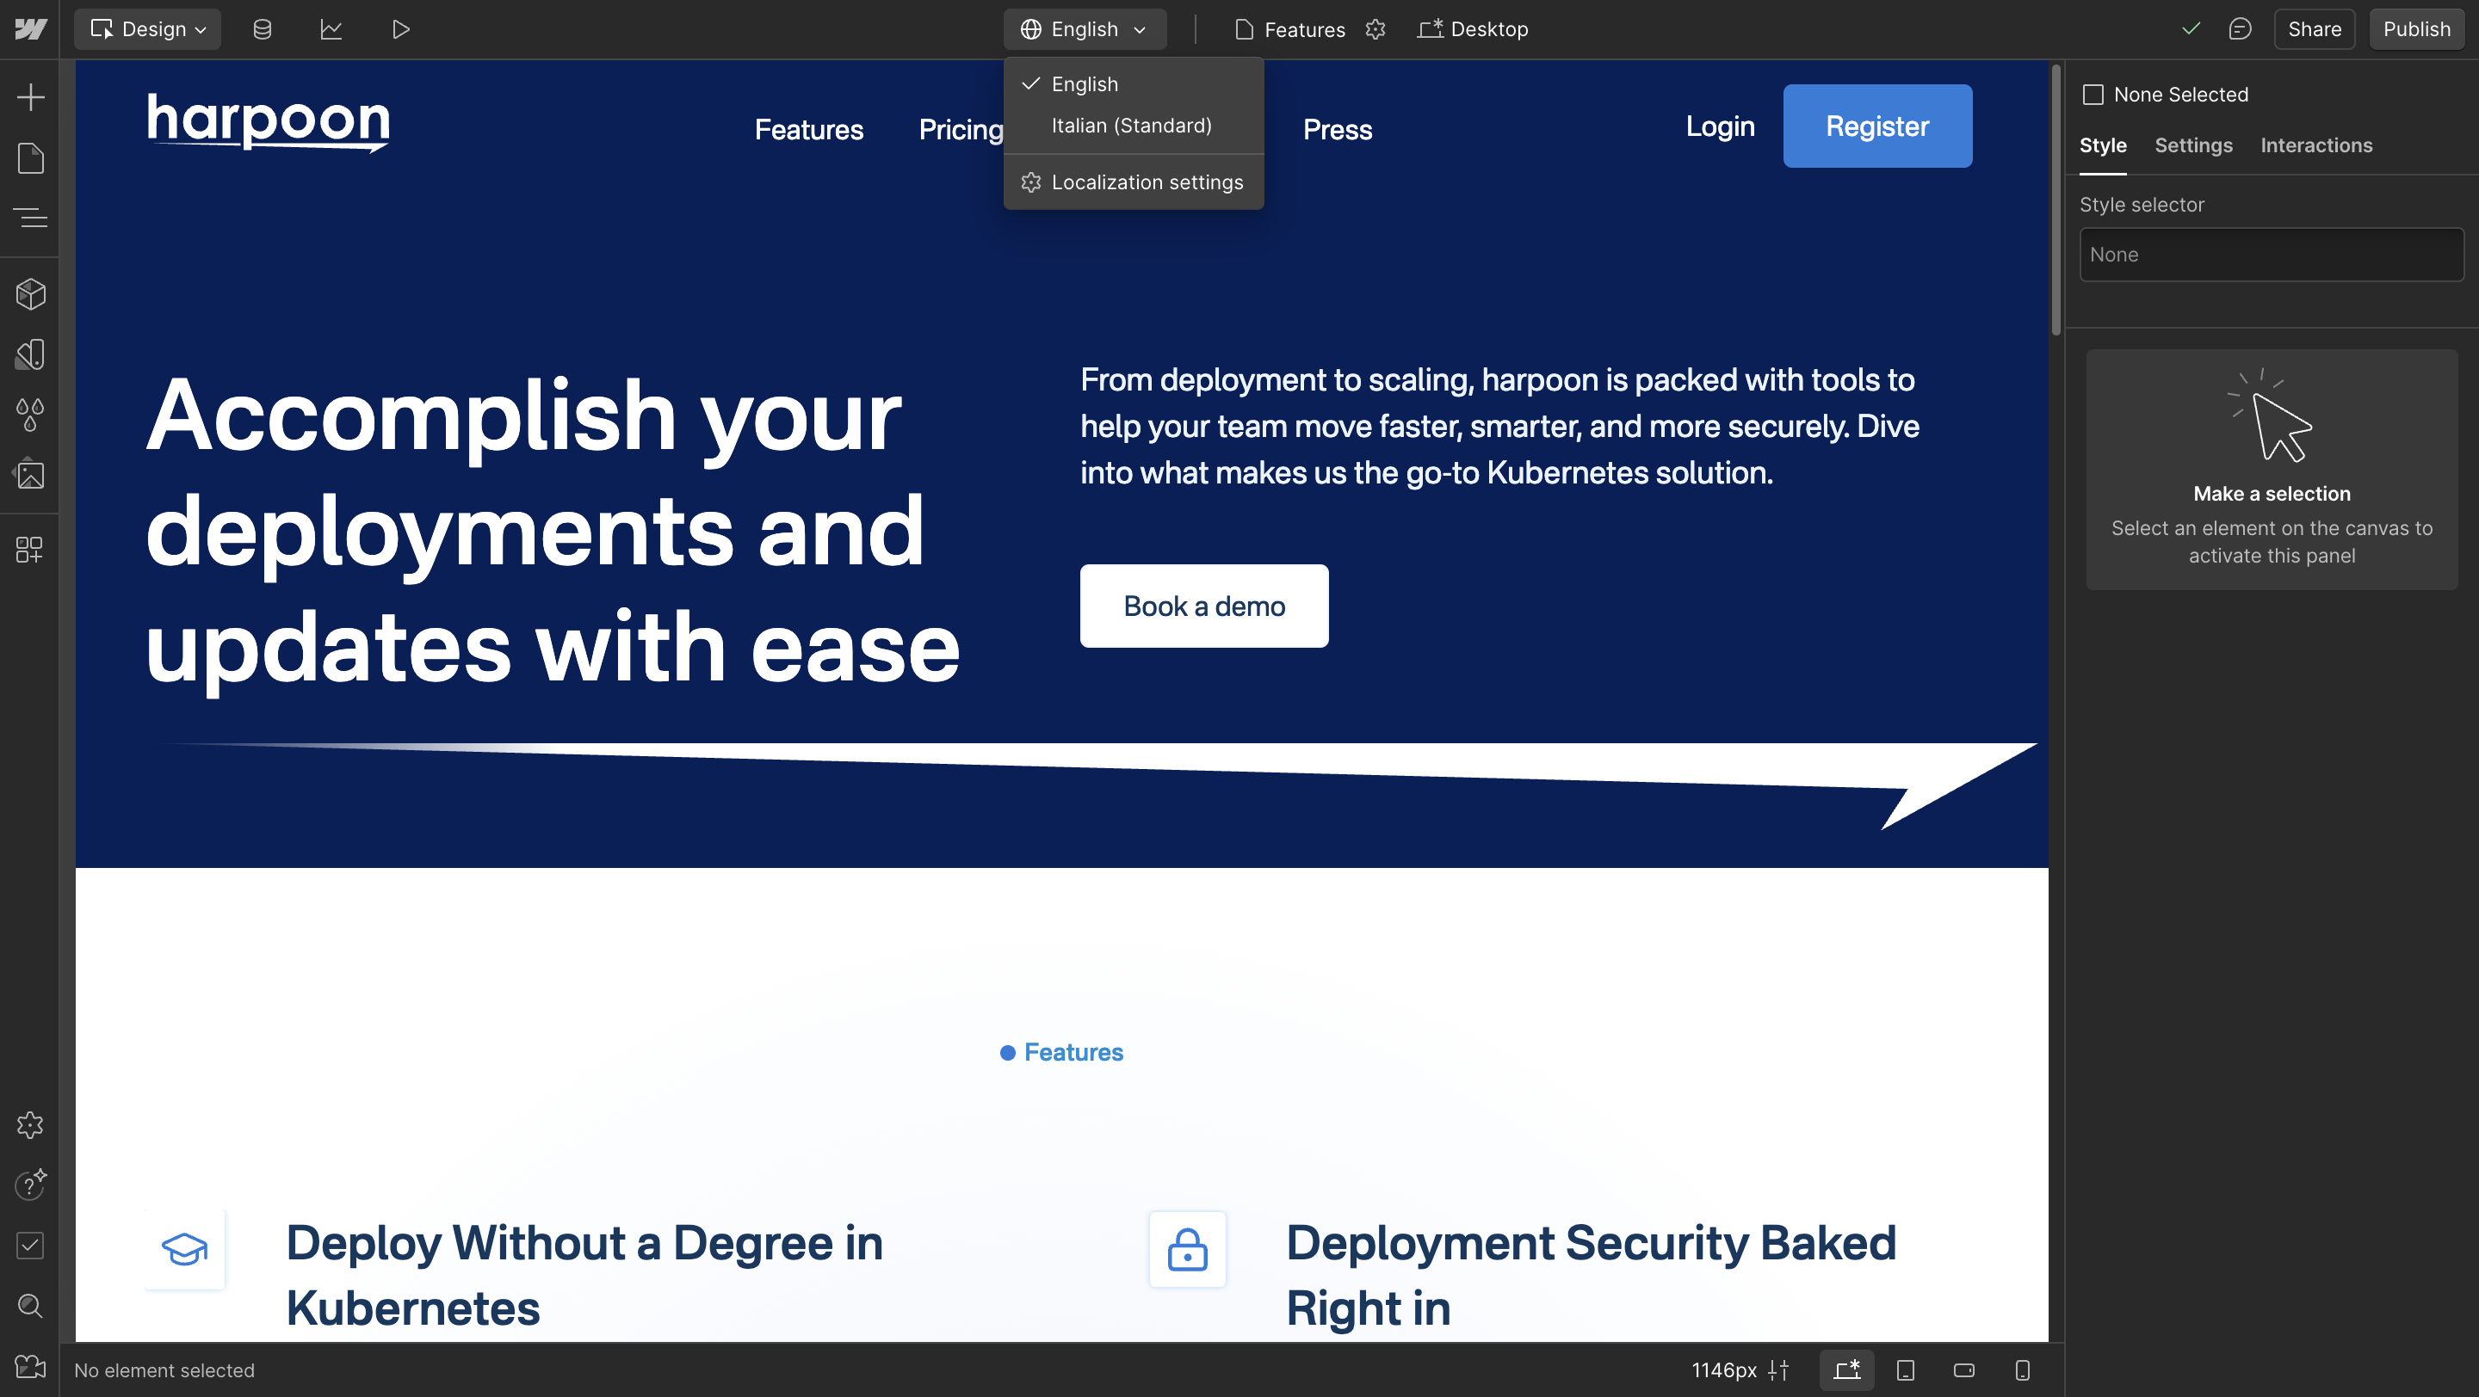Open the Webflow logo menu
This screenshot has height=1397, width=2479.
(x=30, y=29)
